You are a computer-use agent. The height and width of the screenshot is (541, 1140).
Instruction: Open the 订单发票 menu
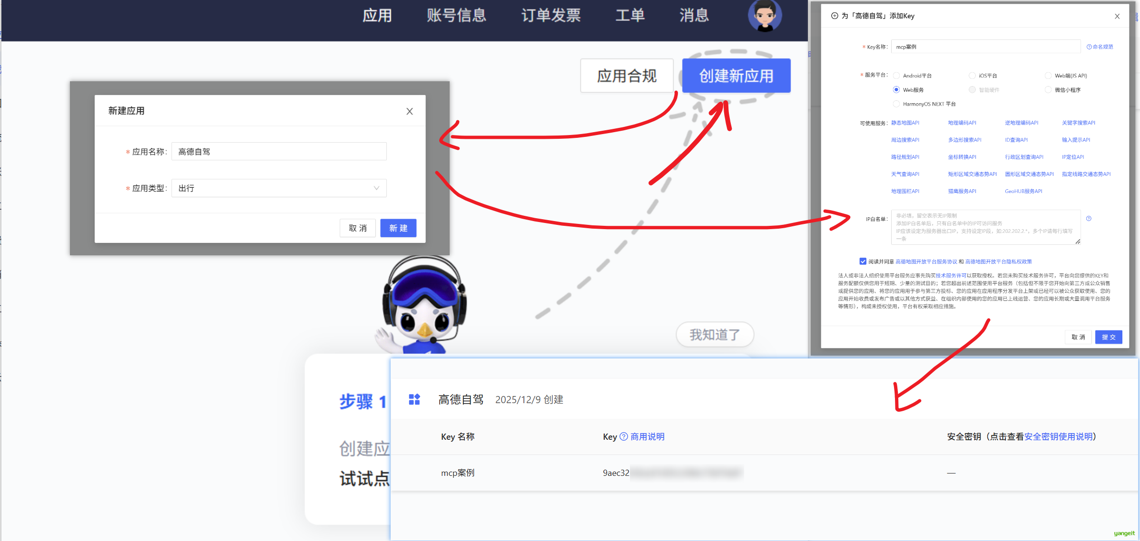tap(550, 16)
